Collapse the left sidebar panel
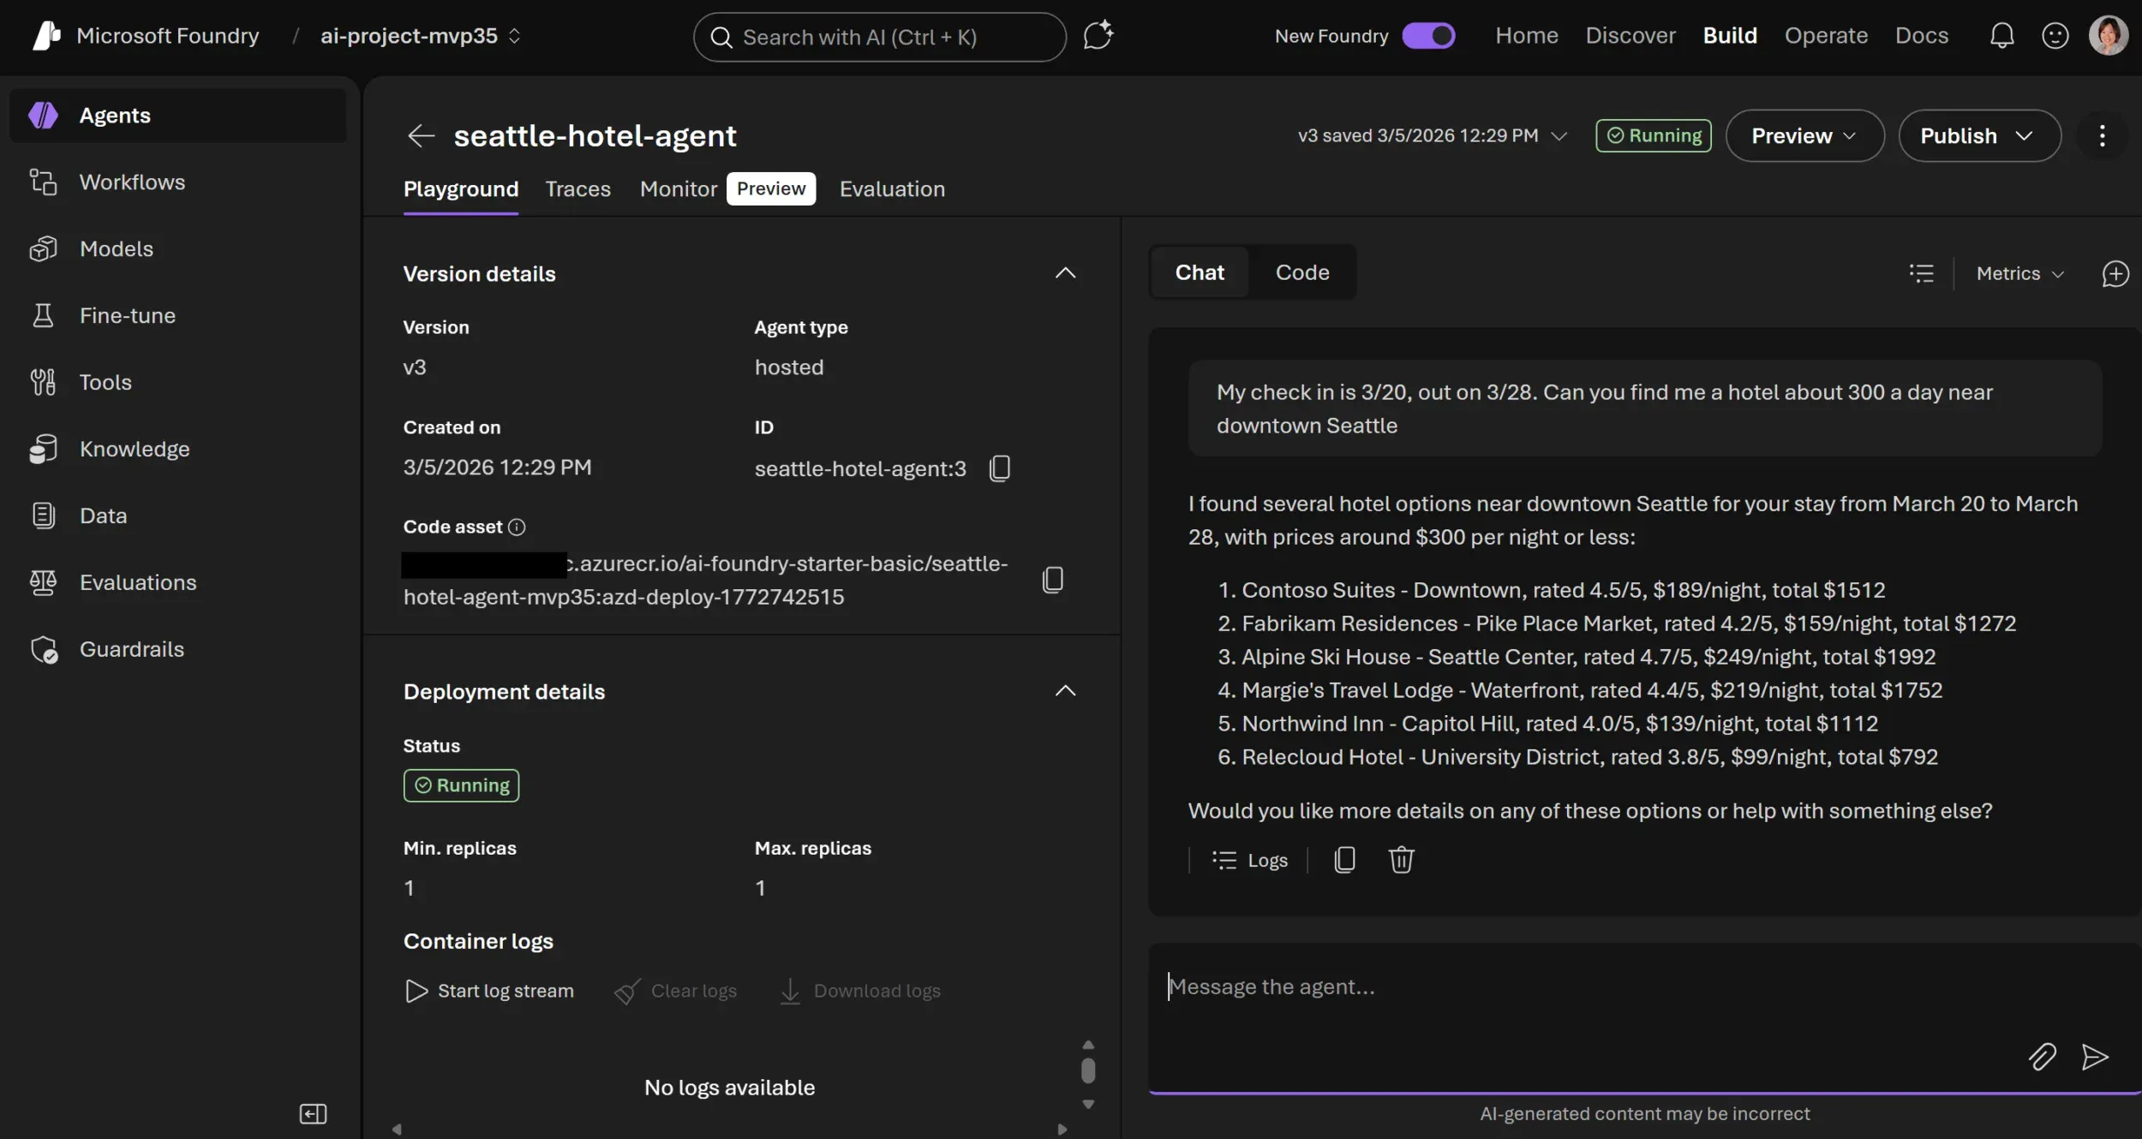This screenshot has height=1139, width=2142. click(312, 1113)
